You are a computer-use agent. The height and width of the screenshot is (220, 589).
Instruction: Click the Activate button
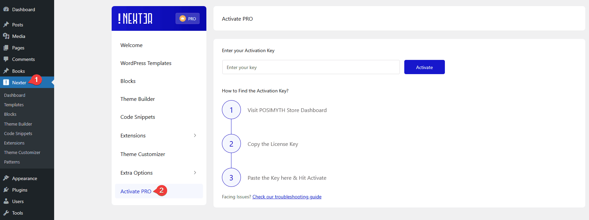pyautogui.click(x=424, y=67)
